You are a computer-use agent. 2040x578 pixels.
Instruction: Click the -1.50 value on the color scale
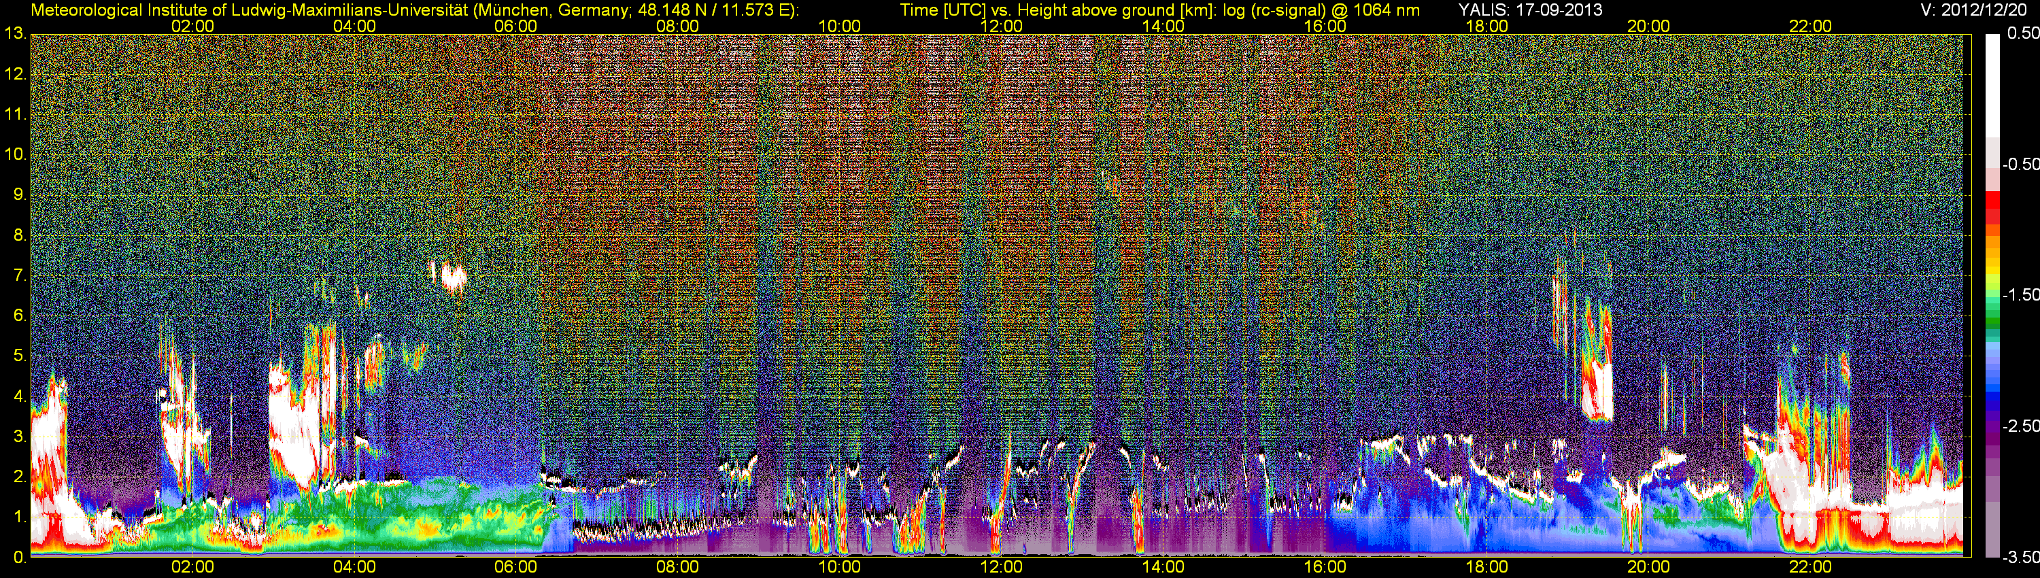[2020, 294]
